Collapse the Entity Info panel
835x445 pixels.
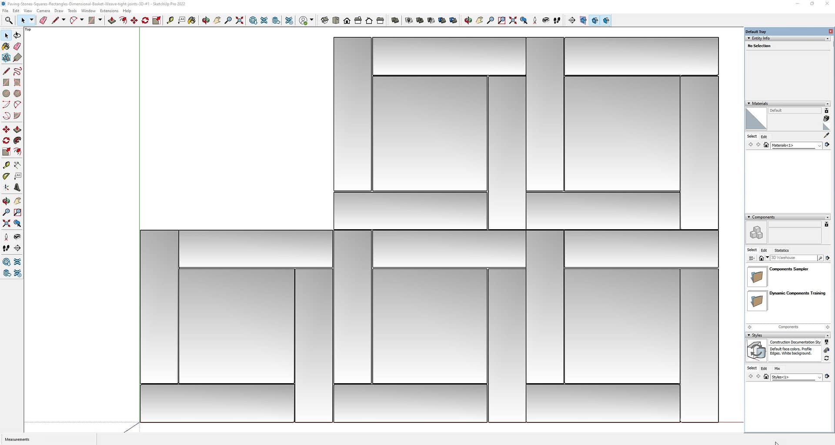coord(749,38)
